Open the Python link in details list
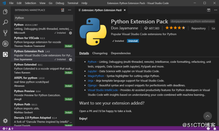Image resolution: width=219 pixels, height=131 pixels. point(92,62)
